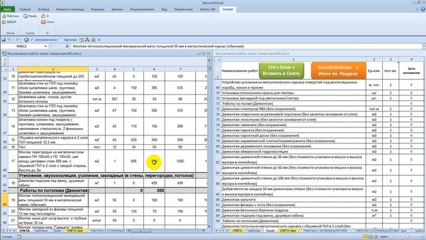Image resolution: width=426 pixels, height=240 pixels.
Task: Click green Ctrl+Enter Вставить в Смету button
Action: click(281, 71)
